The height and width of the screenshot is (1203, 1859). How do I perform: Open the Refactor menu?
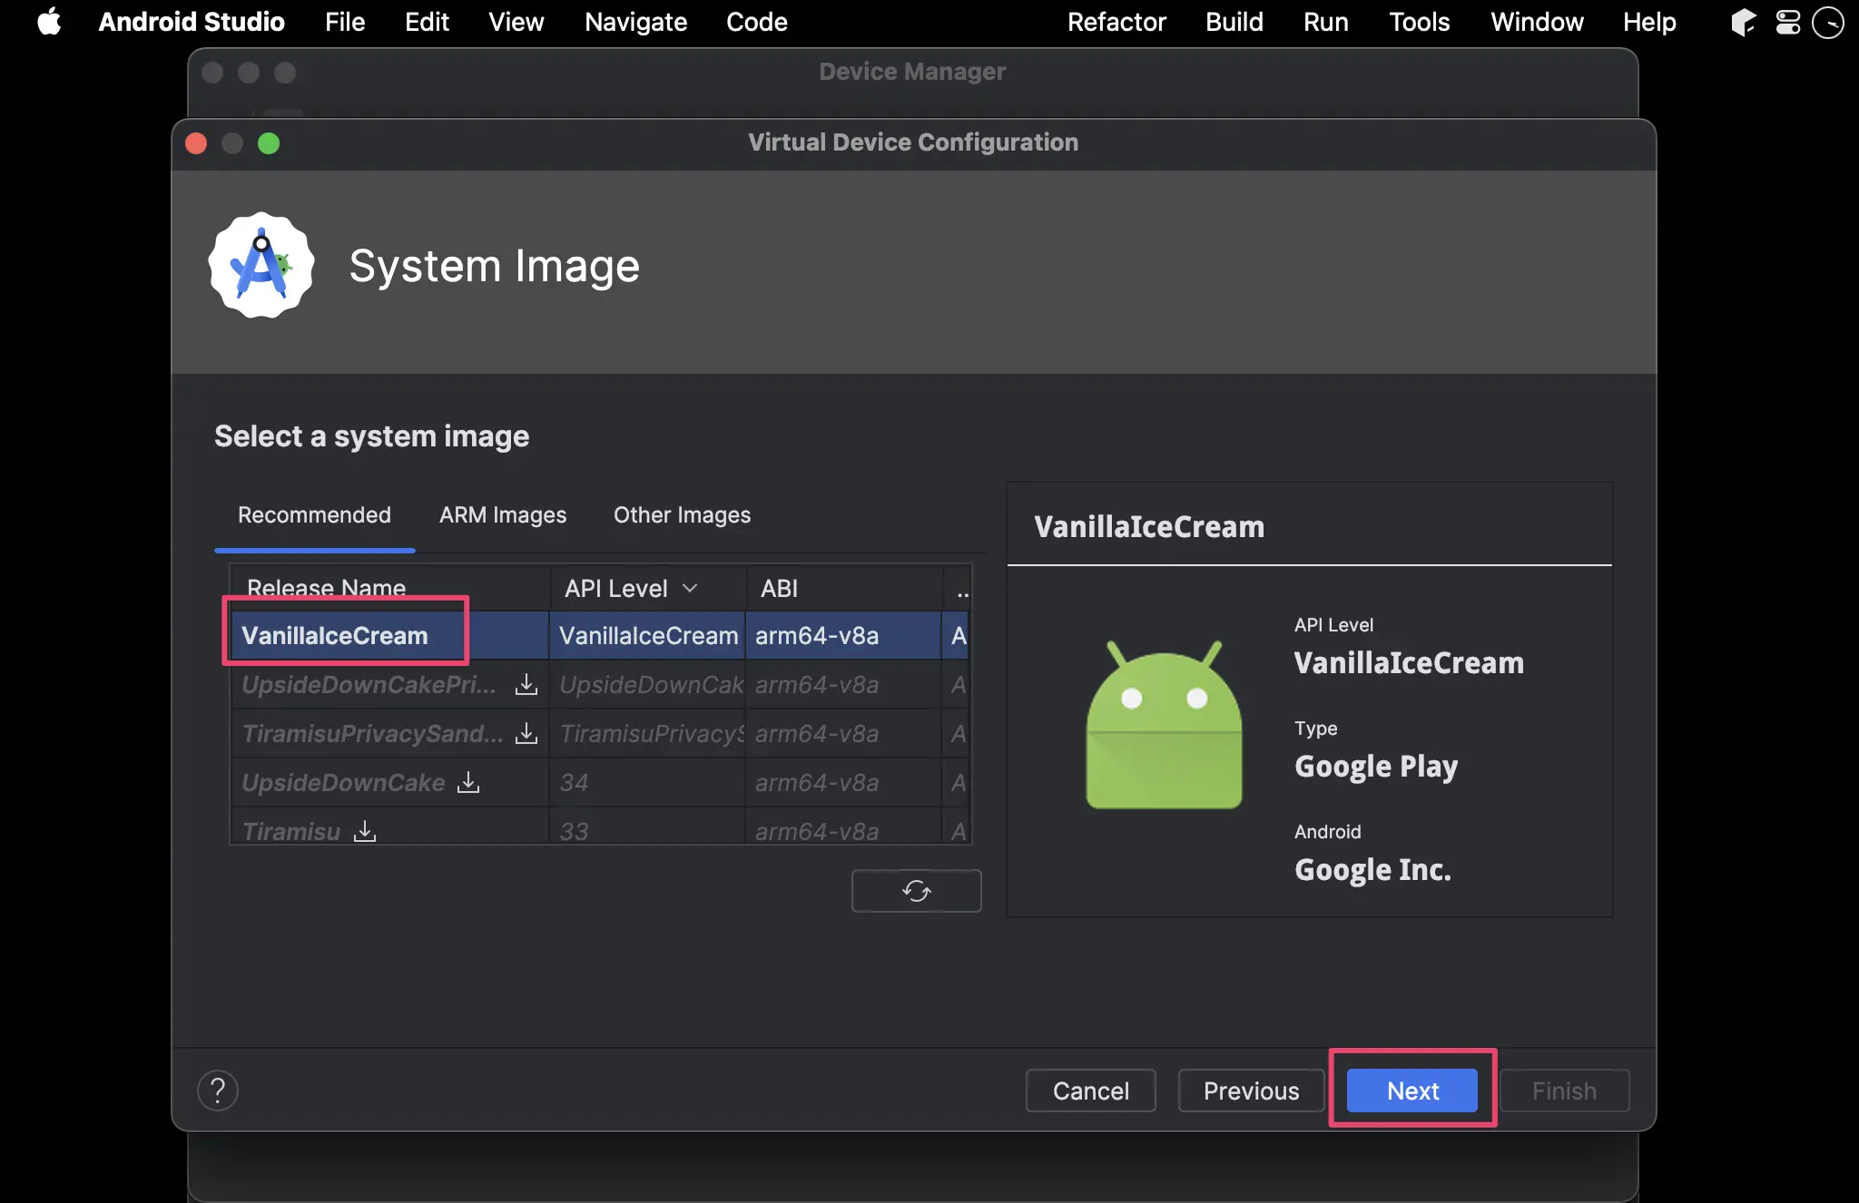point(1116,22)
